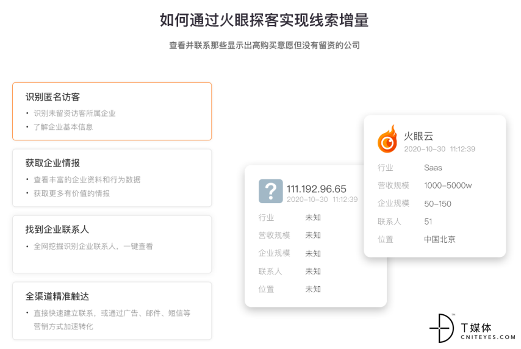Screen dimensions: 521x349
Task: Click the 火眼云 flame logo icon
Action: coord(387,139)
